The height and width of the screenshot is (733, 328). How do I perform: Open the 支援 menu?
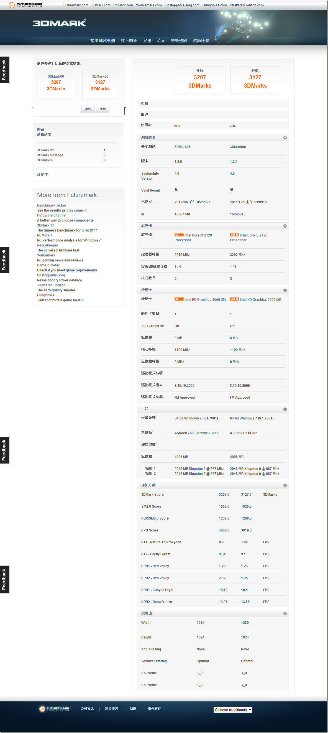147,41
